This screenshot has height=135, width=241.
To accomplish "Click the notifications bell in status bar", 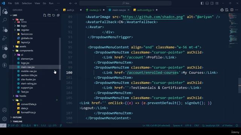I will 237,125.
